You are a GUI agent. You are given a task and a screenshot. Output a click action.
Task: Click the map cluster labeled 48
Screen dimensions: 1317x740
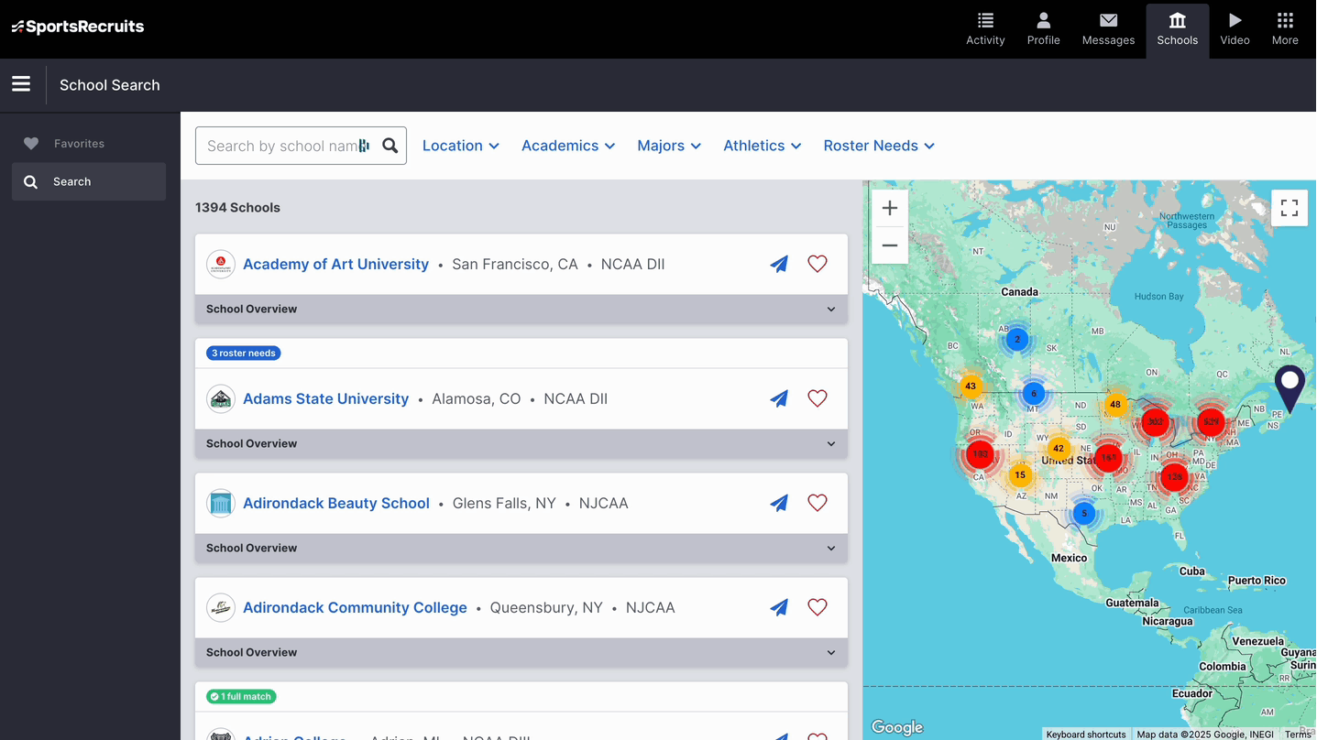[x=1115, y=404]
